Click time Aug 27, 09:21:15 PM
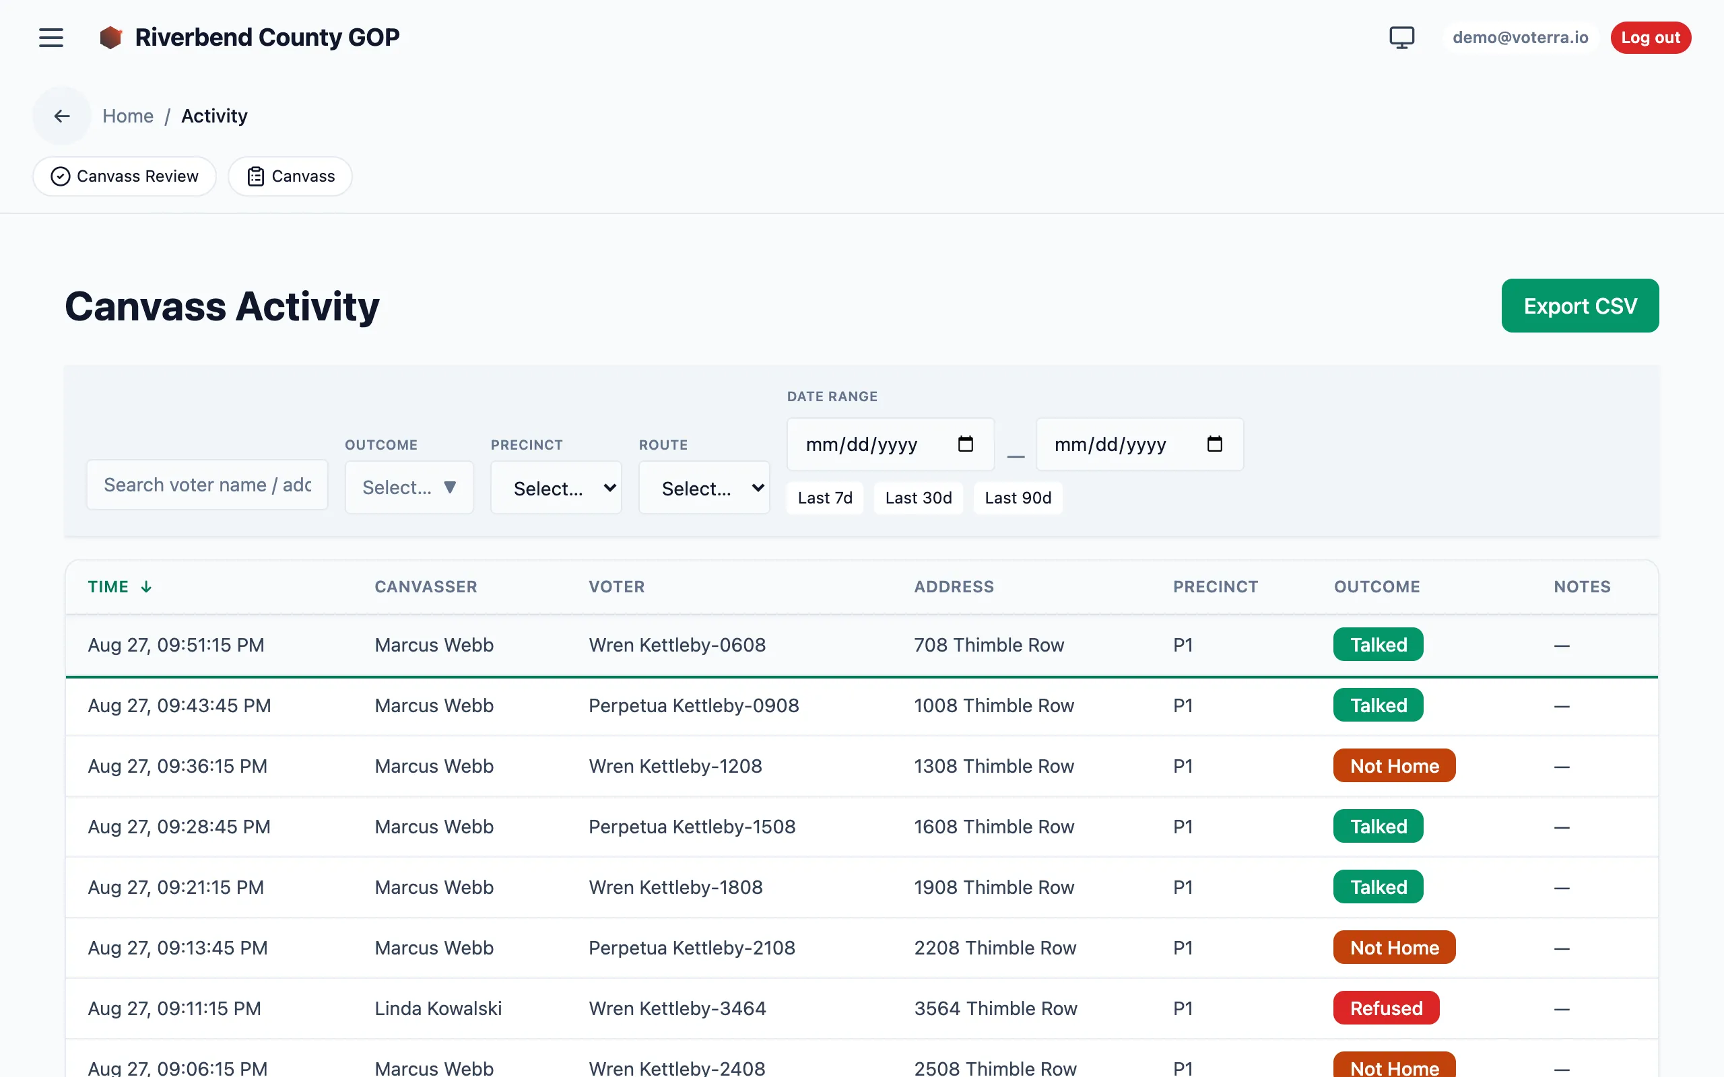Viewport: 1724px width, 1077px height. [175, 888]
